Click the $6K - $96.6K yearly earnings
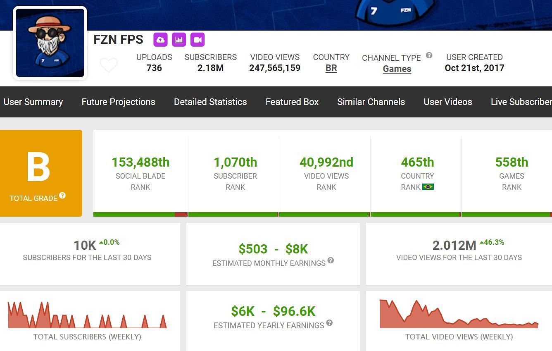This screenshot has height=351, width=552. (273, 311)
